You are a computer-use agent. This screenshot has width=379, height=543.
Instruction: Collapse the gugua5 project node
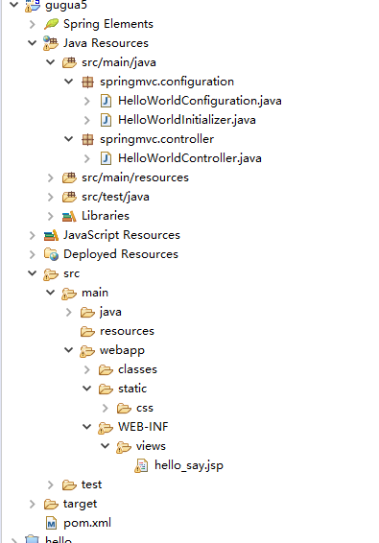[x=13, y=5]
